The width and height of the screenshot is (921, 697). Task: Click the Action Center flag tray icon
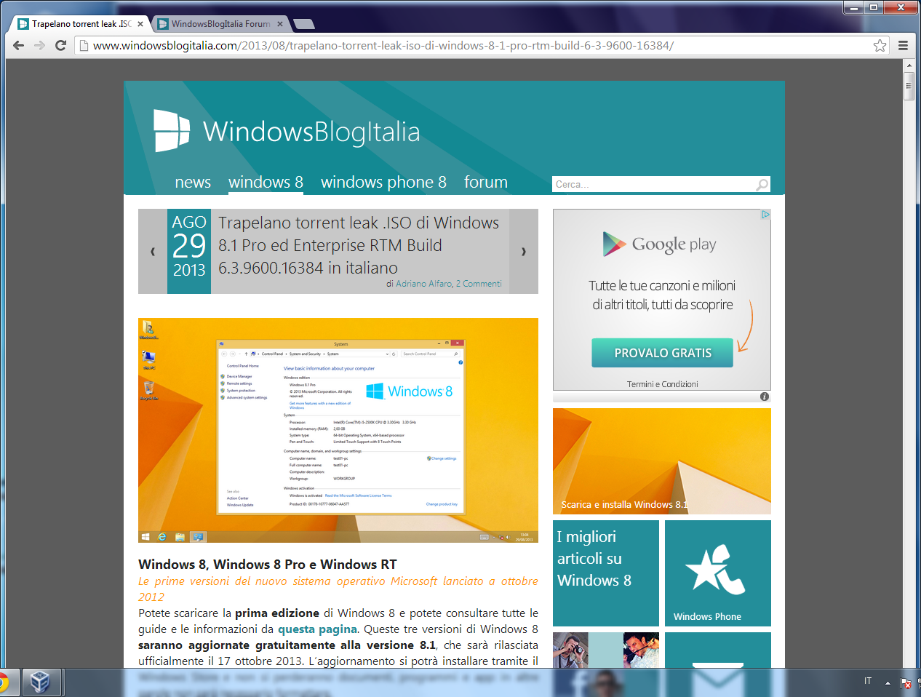pyautogui.click(x=906, y=682)
